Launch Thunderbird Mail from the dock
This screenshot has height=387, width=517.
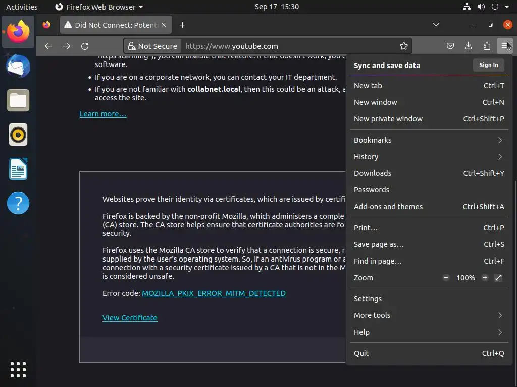18,66
